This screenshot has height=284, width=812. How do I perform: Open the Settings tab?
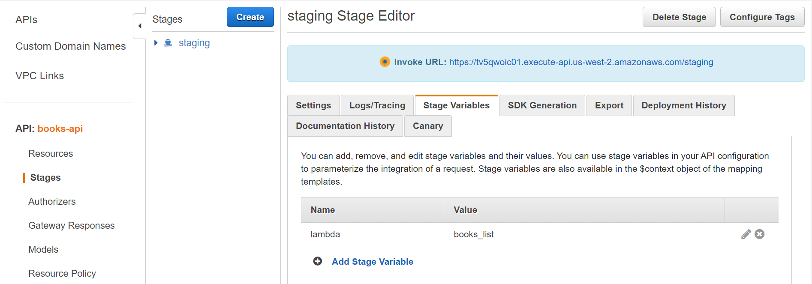tap(313, 105)
